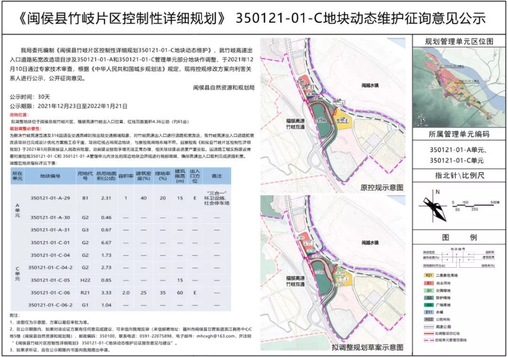Click the H22 highway land legend icon
The height and width of the screenshot is (357, 508).
(429, 319)
